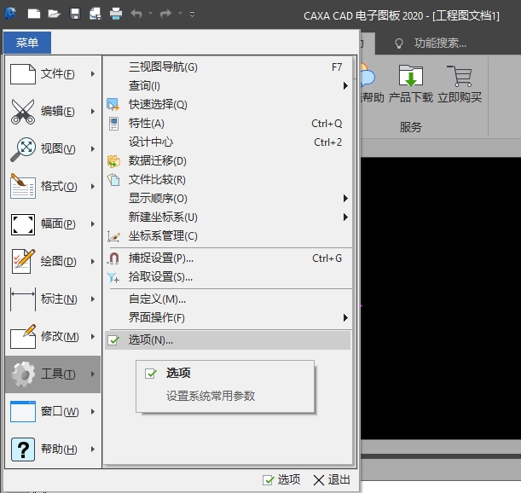Screen dimensions: 521x493
Task: Click the Print icon in the title bar
Action: point(116,14)
